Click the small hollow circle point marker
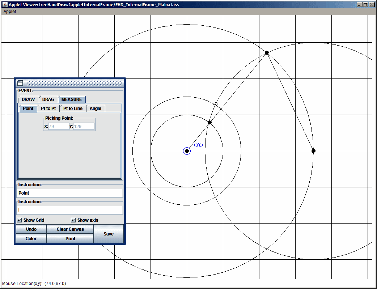This screenshot has width=377, height=289. tap(215, 104)
